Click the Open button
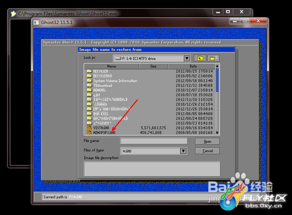 pyautogui.click(x=207, y=142)
